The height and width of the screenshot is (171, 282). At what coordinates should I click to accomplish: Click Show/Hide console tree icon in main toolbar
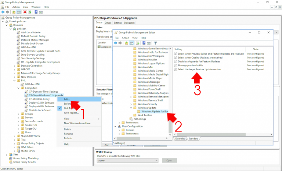pyautogui.click(x=19, y=12)
